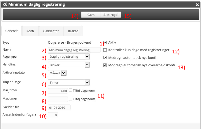201x129 pixels.
Task: Toggle Modregn automatisk nye overarbejdskonti checkbox
Action: click(x=105, y=65)
